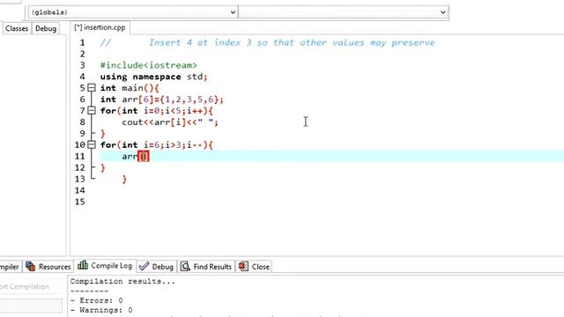The height and width of the screenshot is (317, 564).
Task: Click '- Warnings: 0' in compile log
Action: tap(101, 310)
